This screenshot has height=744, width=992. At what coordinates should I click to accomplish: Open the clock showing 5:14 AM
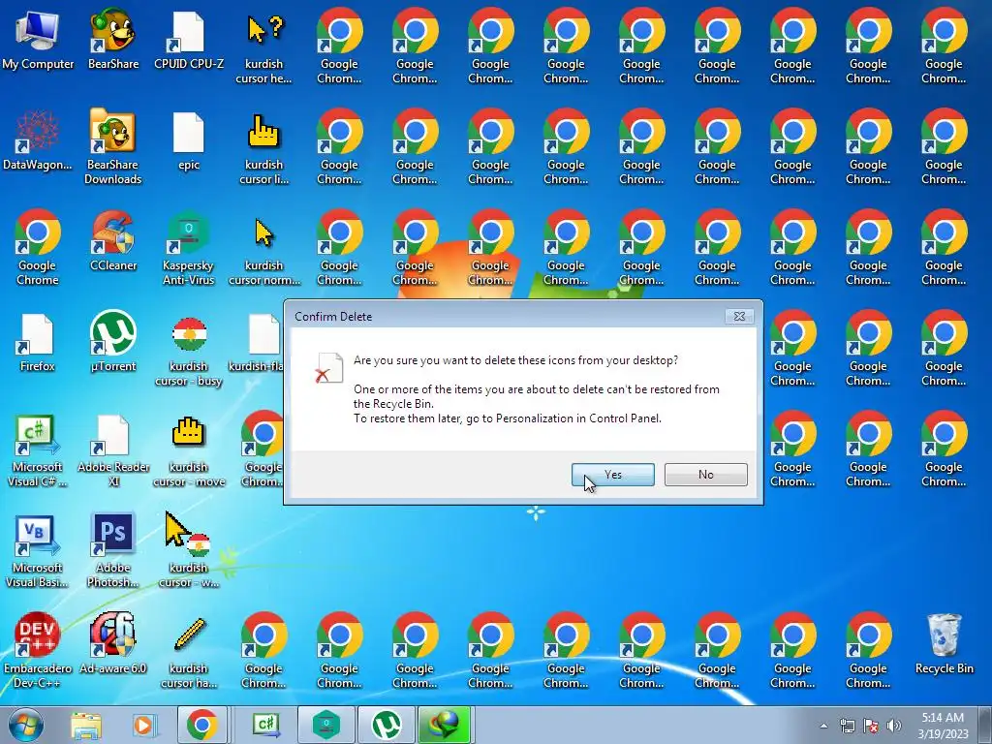click(943, 726)
